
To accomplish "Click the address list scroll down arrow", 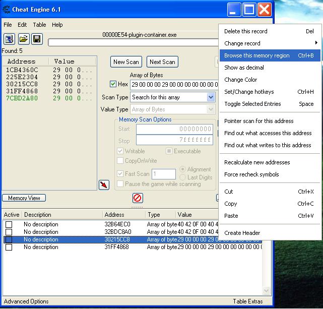I will click(266, 290).
